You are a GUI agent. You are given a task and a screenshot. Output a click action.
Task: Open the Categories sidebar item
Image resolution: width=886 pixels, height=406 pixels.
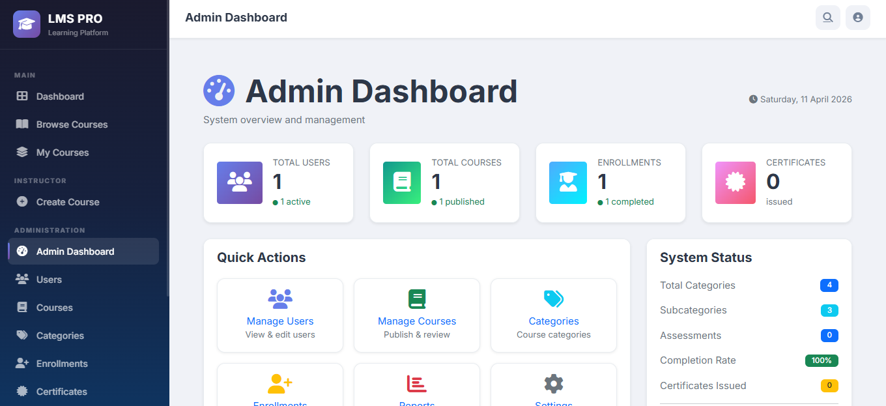click(83, 336)
